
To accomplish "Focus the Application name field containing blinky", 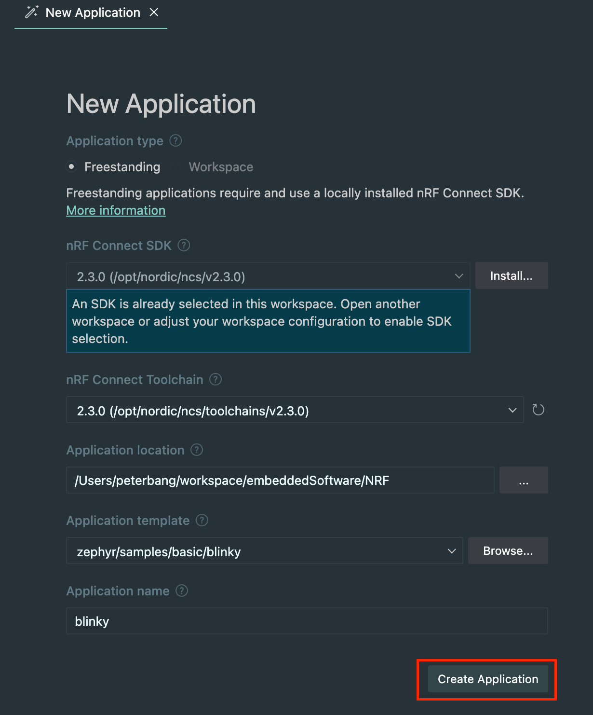I will (x=307, y=621).
